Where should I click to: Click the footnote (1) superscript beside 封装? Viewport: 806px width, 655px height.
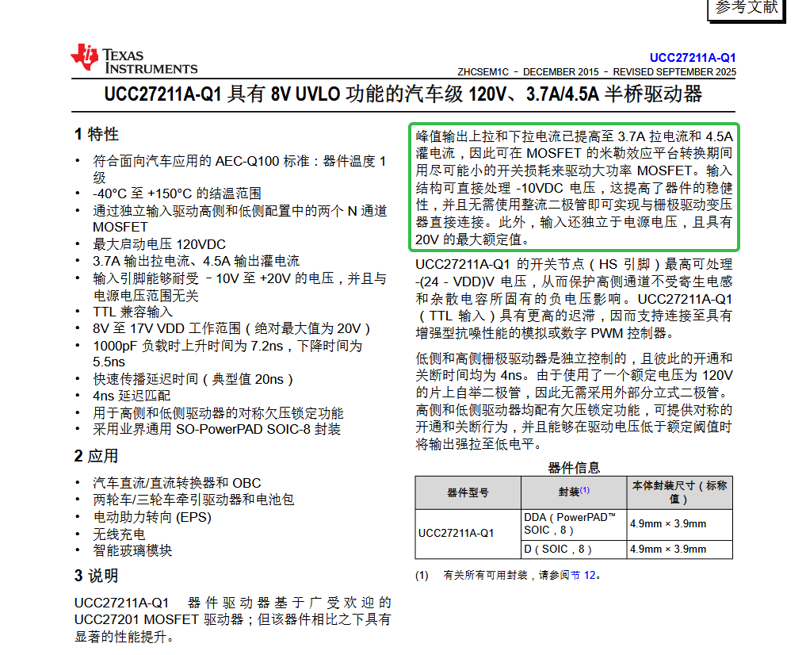point(584,490)
